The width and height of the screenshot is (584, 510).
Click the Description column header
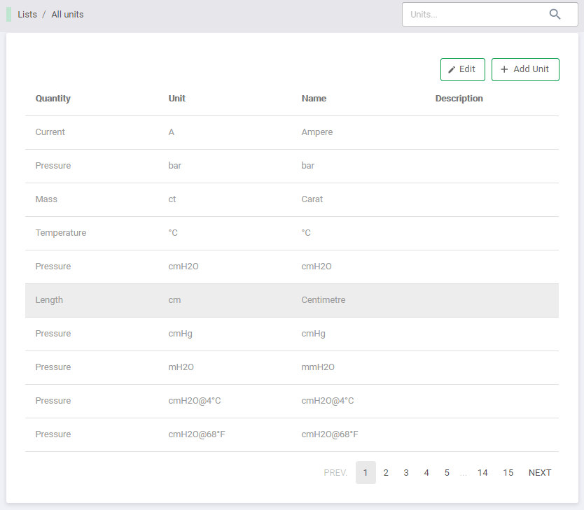pyautogui.click(x=459, y=99)
